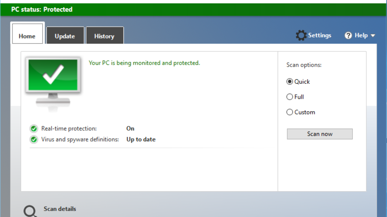Select the Quick scan radio button
This screenshot has width=387, height=217.
[x=290, y=82]
